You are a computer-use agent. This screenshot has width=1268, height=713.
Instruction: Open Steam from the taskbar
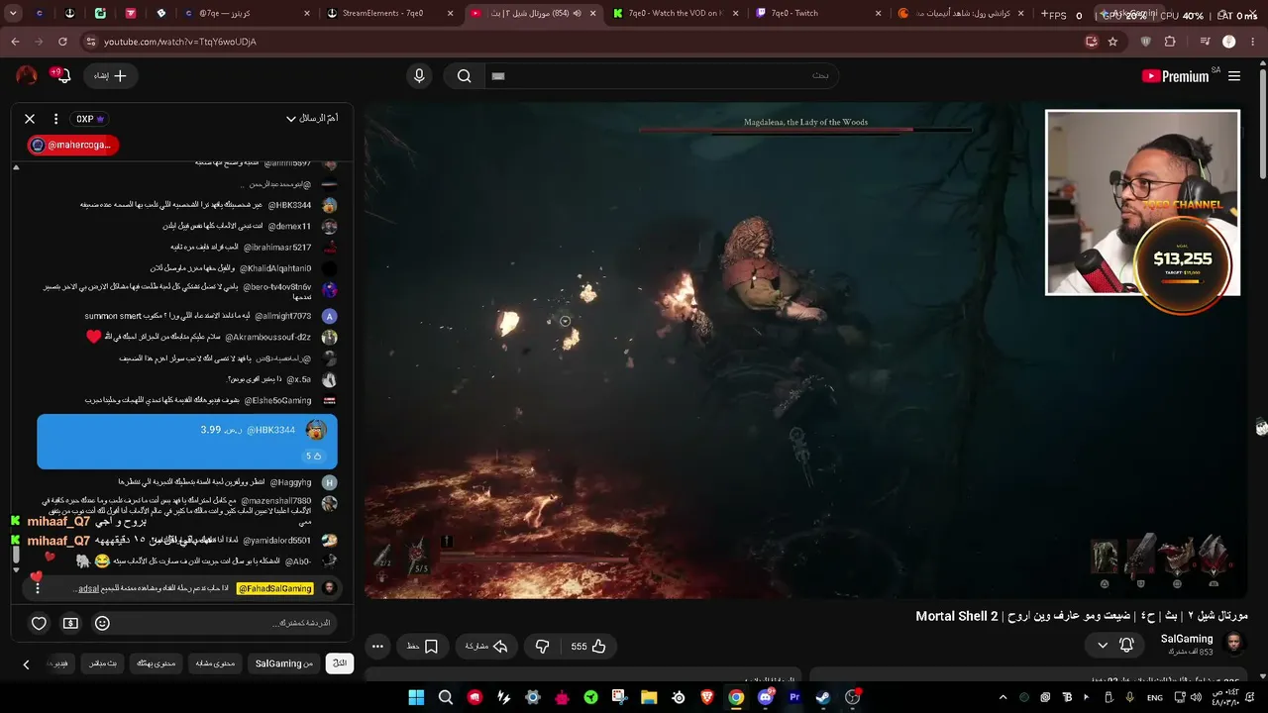pyautogui.click(x=823, y=697)
